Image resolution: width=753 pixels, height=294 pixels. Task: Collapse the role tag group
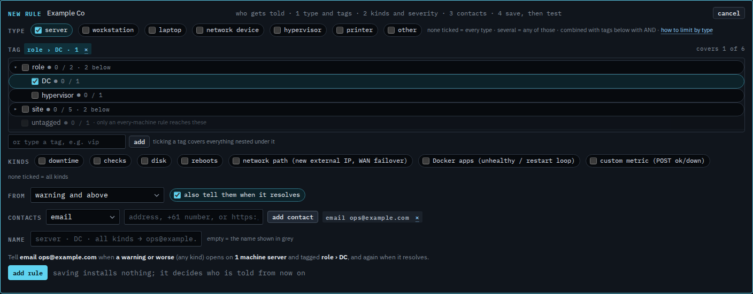pyautogui.click(x=16, y=67)
